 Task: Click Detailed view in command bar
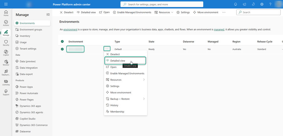pos(86,12)
